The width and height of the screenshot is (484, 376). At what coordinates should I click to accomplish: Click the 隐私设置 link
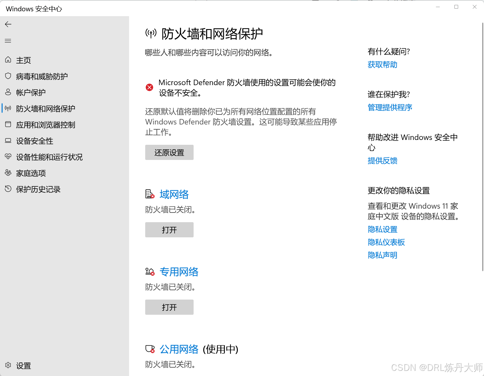pyautogui.click(x=382, y=229)
